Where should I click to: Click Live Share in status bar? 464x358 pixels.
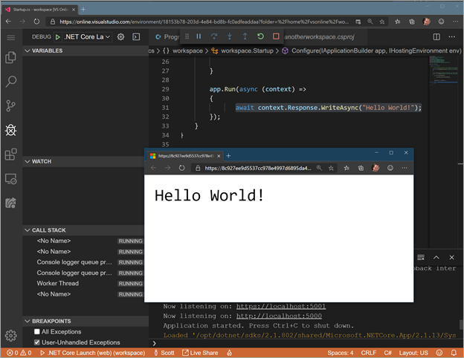coord(200,353)
